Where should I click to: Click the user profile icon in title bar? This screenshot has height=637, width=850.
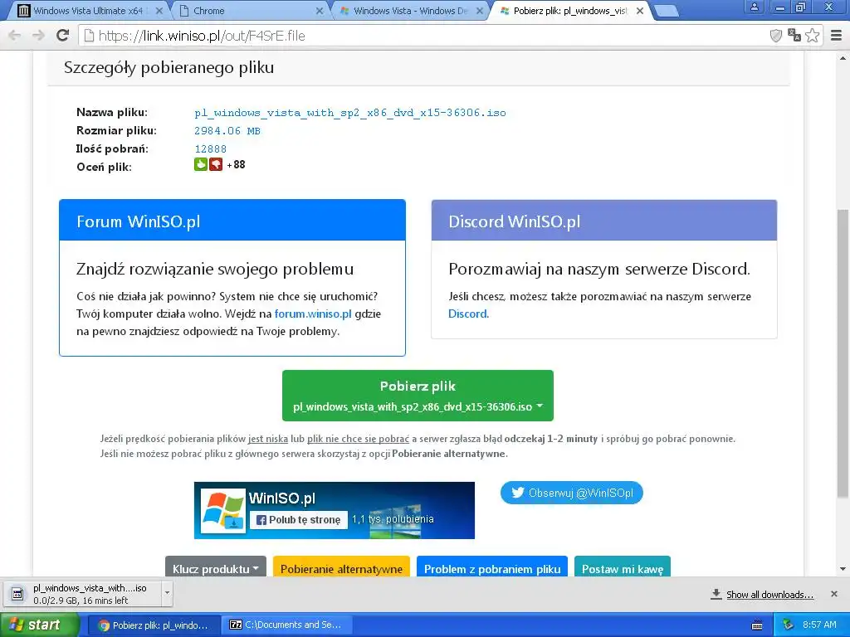click(x=754, y=7)
